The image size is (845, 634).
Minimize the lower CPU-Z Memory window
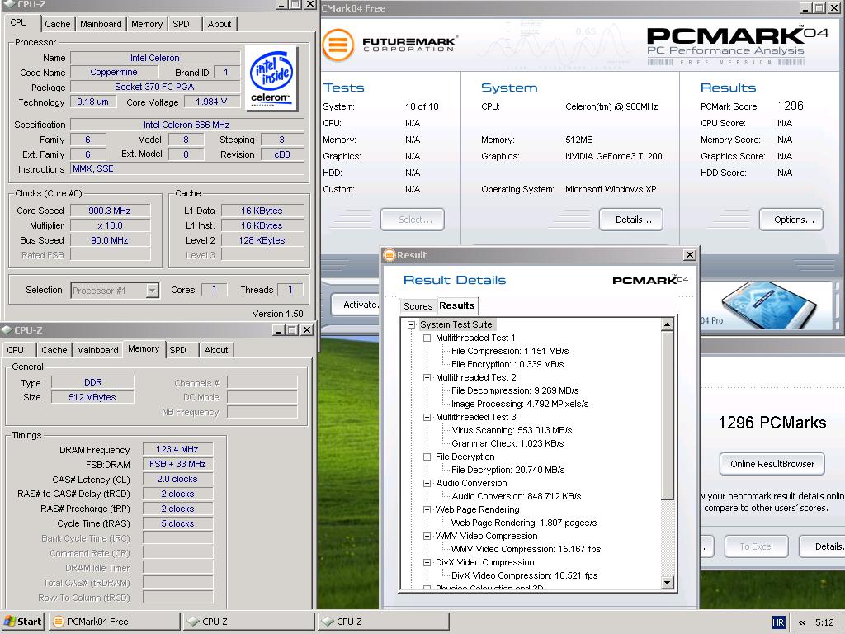click(x=278, y=330)
